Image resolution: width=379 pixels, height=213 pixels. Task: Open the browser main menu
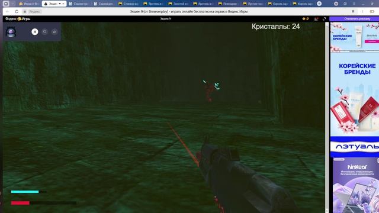[354, 4]
